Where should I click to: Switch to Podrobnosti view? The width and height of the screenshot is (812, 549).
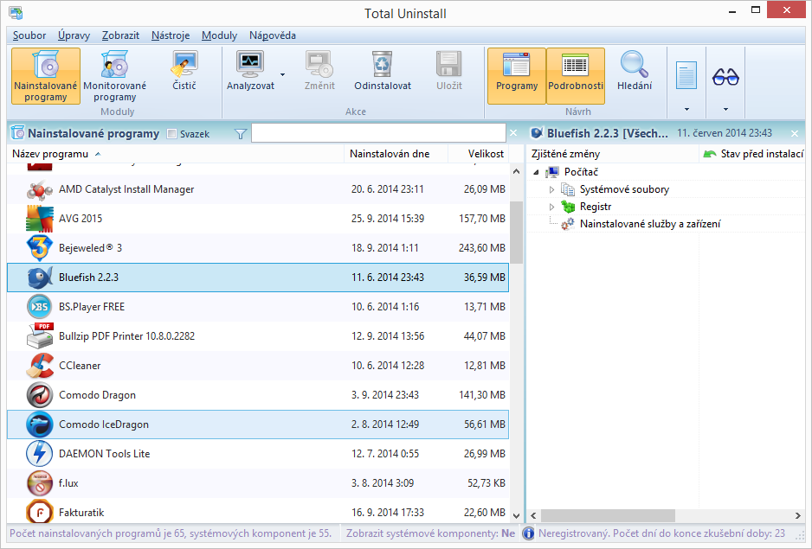point(575,76)
